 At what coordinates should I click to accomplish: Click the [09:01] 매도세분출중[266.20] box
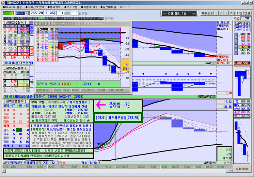click(x=118, y=117)
